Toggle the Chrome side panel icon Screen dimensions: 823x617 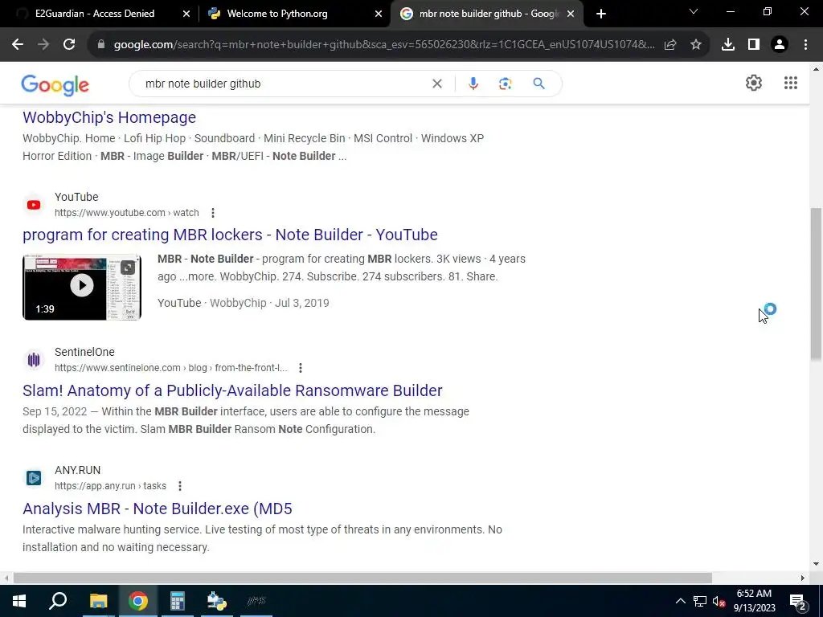pos(754,45)
